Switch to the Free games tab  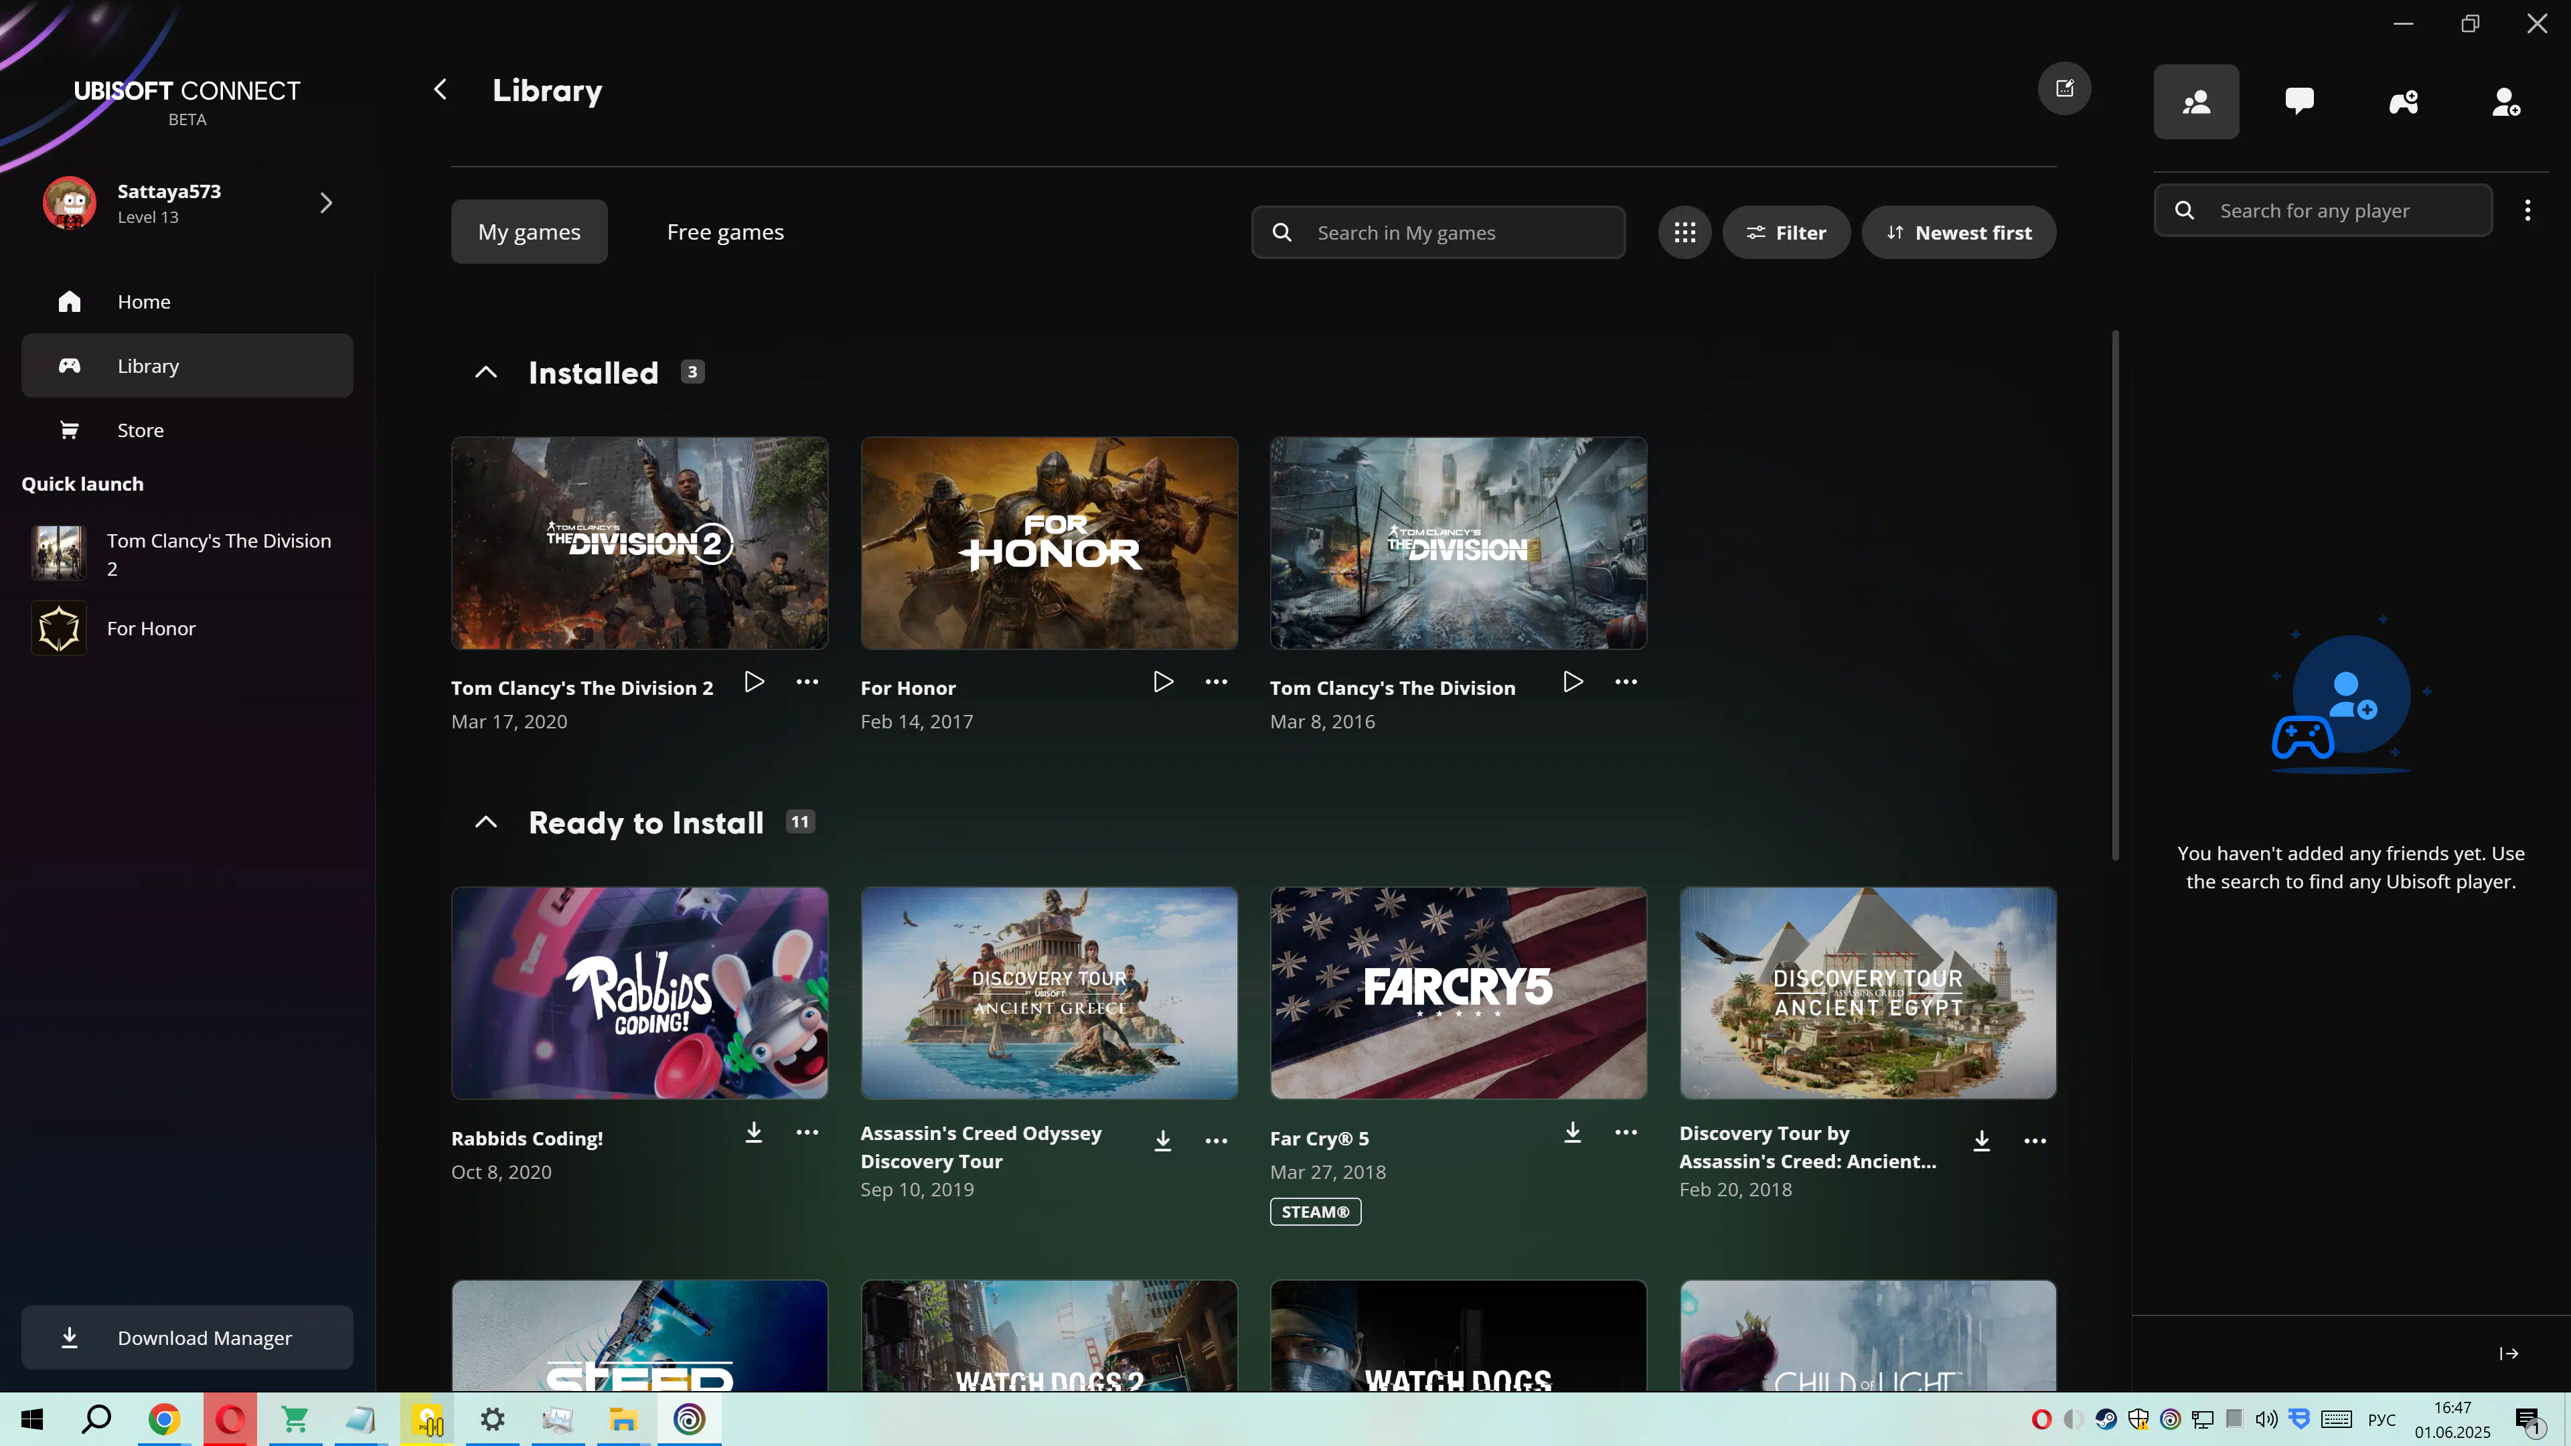(x=726, y=232)
